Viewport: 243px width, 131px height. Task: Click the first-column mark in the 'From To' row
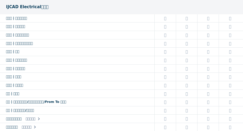coord(165,102)
